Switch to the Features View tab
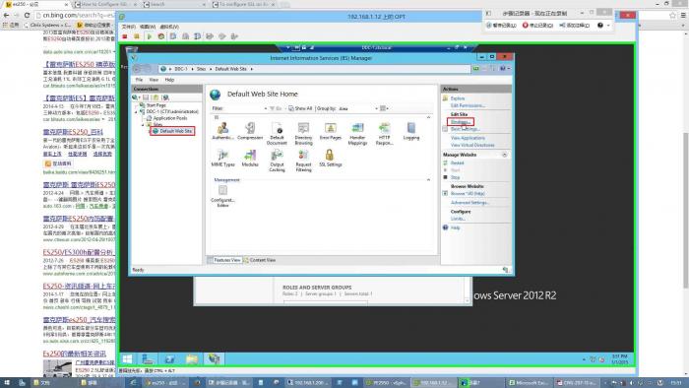This screenshot has height=388, width=689. [x=224, y=260]
